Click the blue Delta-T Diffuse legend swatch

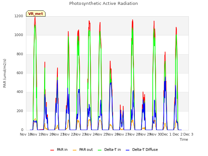point(127,150)
